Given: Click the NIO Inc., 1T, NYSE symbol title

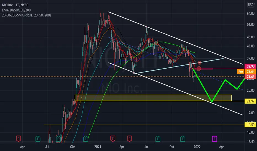Looking at the screenshot, I should tap(15, 5).
